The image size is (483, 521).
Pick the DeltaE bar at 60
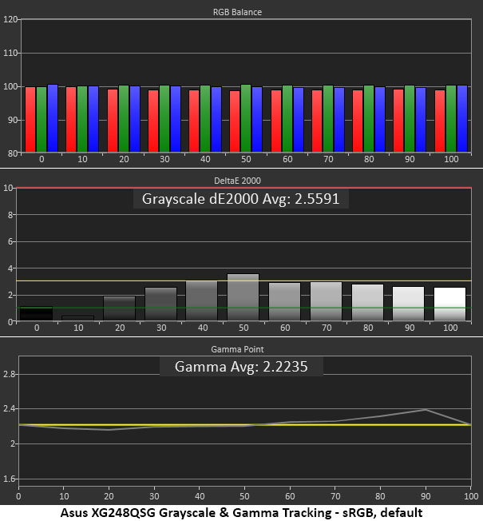click(285, 302)
